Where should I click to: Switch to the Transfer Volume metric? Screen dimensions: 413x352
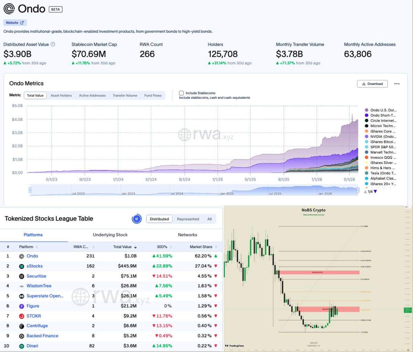pos(125,96)
